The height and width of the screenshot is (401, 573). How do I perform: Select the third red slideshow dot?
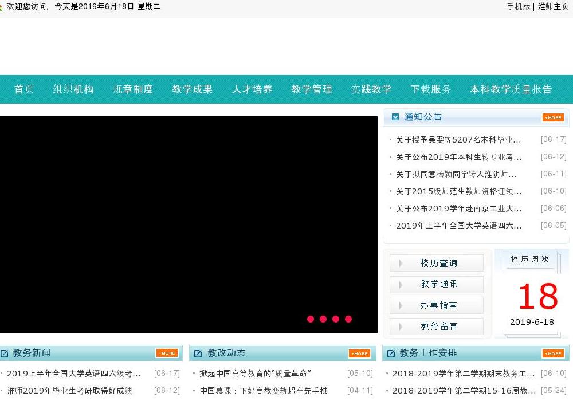point(336,319)
